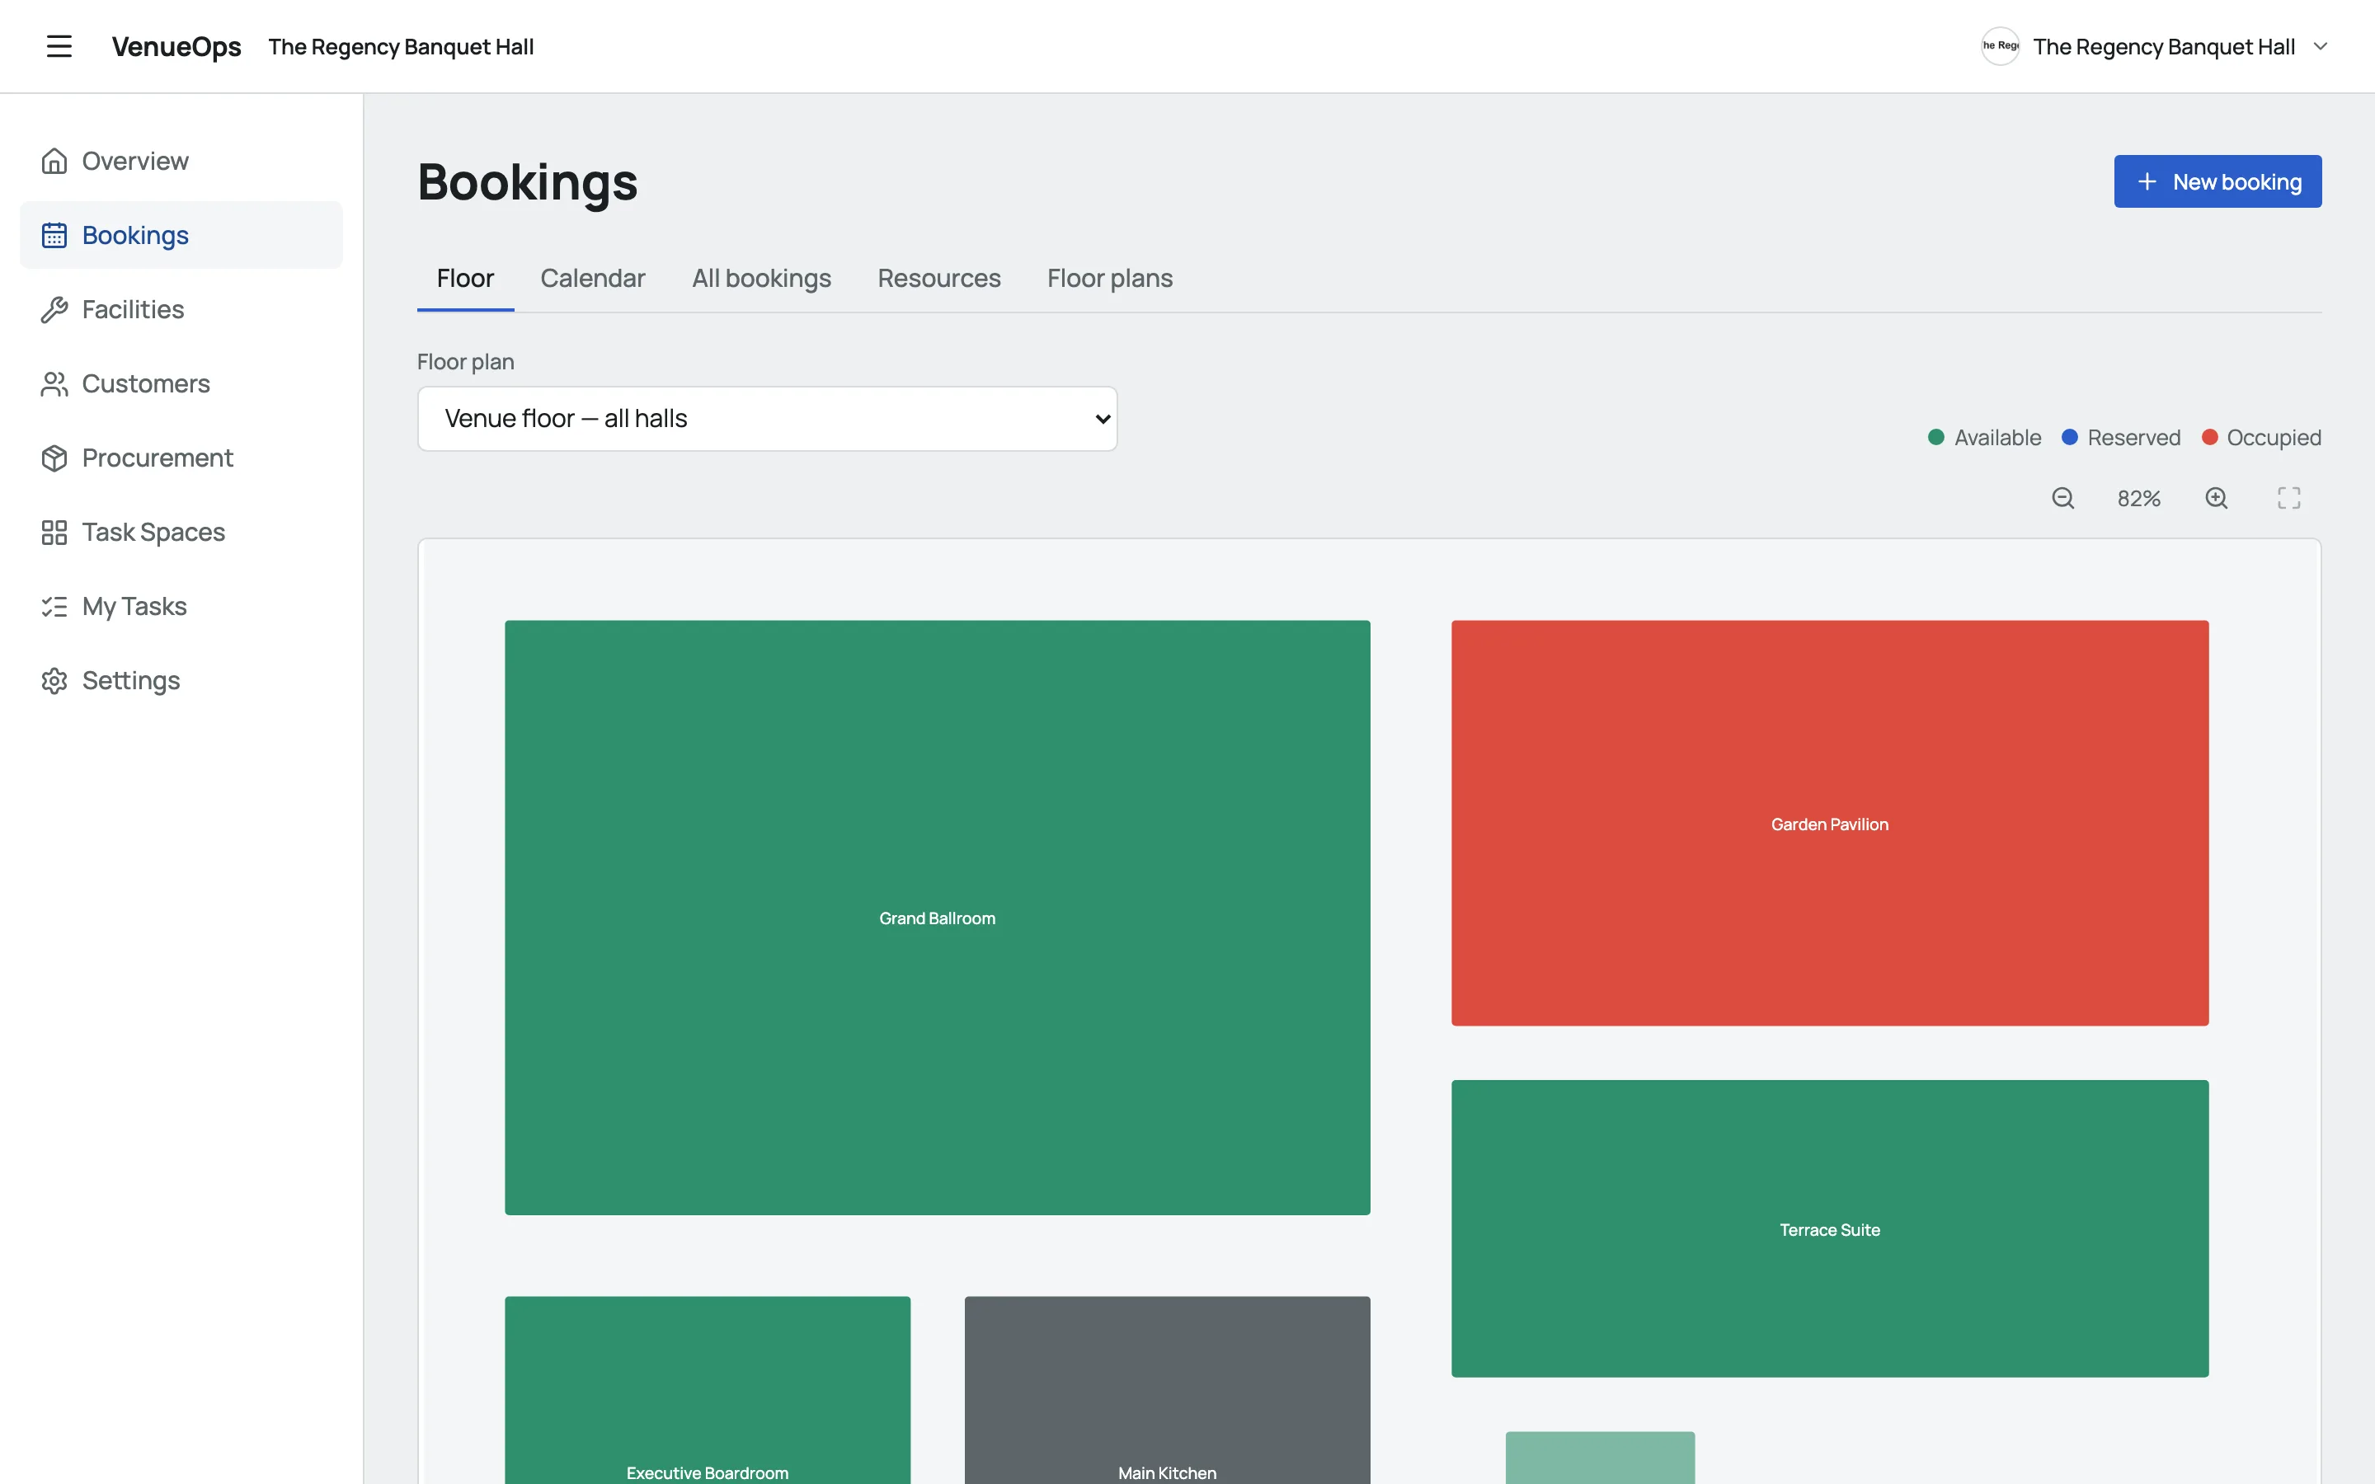Click the New booking button
Screen dimensions: 2375x1484
click(x=2217, y=181)
